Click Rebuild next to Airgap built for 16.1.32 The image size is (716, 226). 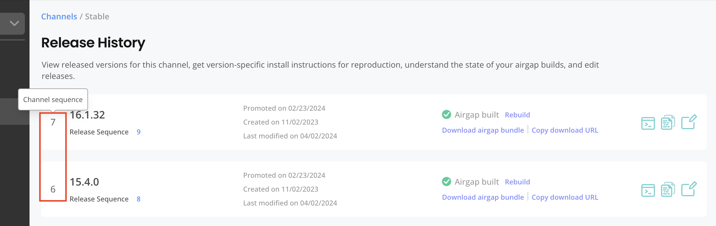point(517,115)
